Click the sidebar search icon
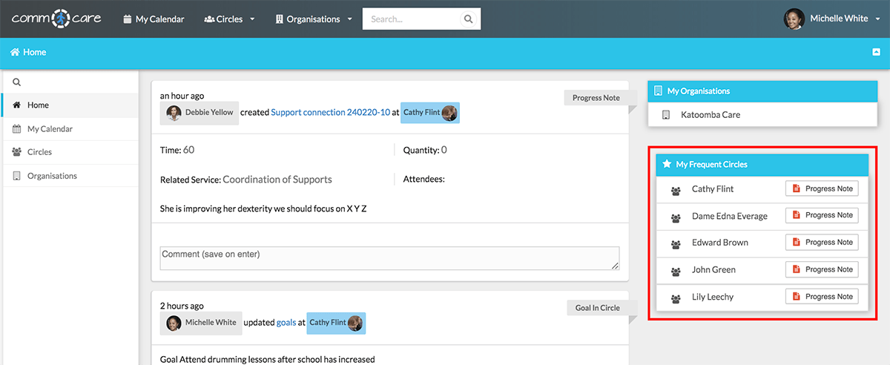The image size is (890, 365). pyautogui.click(x=17, y=82)
